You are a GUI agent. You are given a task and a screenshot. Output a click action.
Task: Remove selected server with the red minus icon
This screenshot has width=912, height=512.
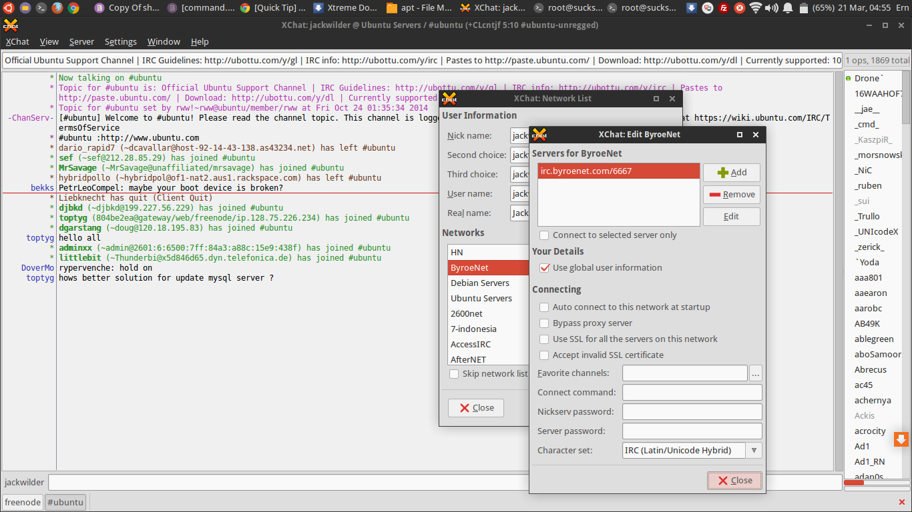tap(731, 194)
